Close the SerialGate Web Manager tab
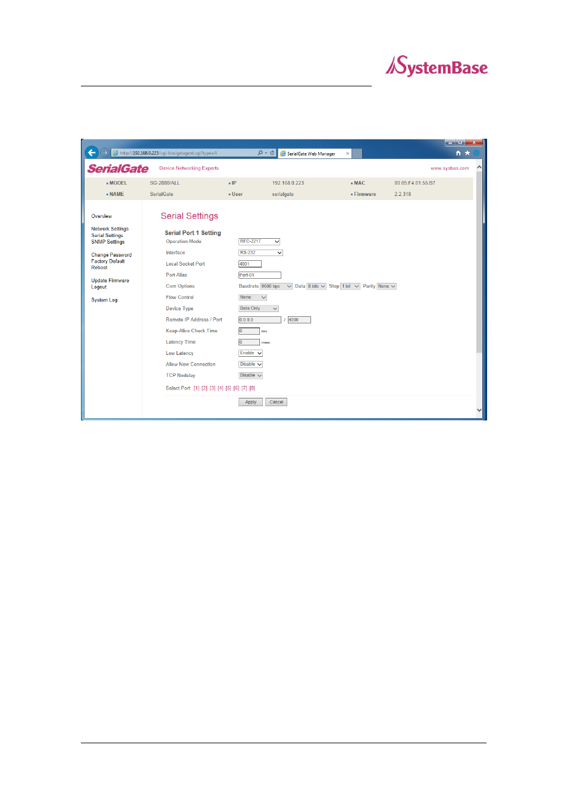This screenshot has width=568, height=804. tap(348, 154)
